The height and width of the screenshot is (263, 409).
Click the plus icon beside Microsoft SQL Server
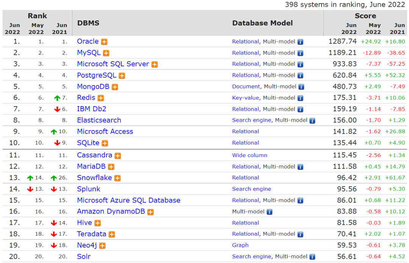pyautogui.click(x=155, y=65)
